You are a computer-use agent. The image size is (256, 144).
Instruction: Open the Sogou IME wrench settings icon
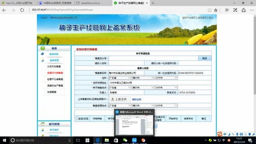tap(254, 134)
